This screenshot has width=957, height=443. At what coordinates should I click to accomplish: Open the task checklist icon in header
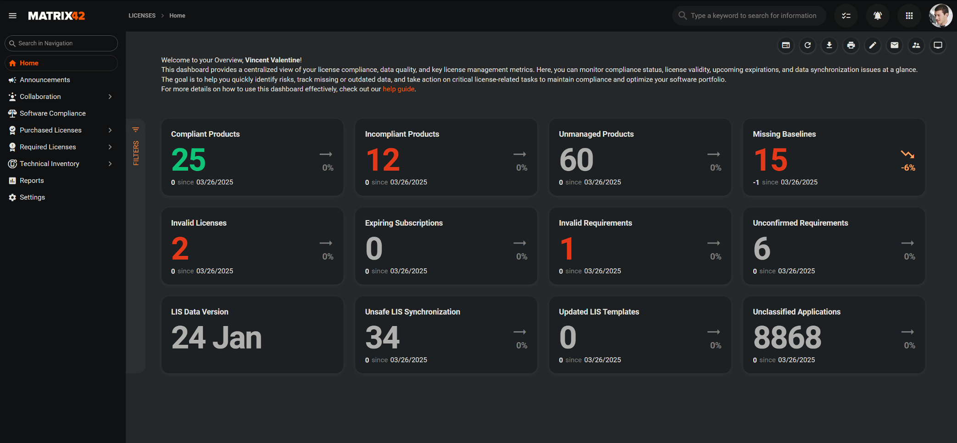(846, 16)
